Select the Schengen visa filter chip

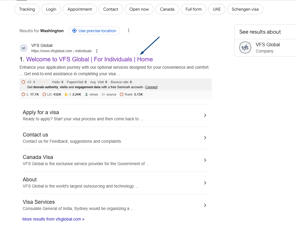pos(245,9)
